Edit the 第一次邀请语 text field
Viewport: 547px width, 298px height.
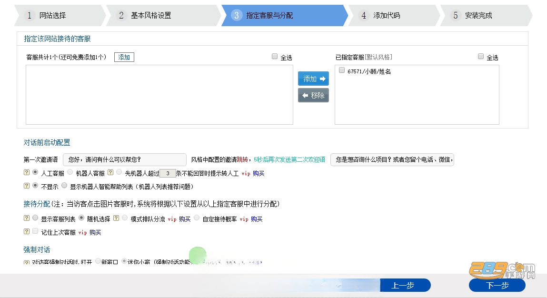[125, 160]
